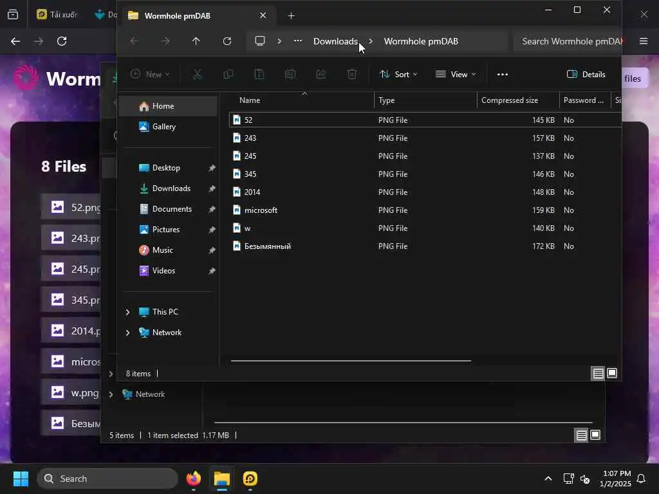Viewport: 659px width, 494px height.
Task: Expand Network in the background Explorer window
Action: tap(111, 394)
